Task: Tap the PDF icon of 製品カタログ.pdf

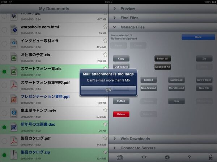Action: 14,141
